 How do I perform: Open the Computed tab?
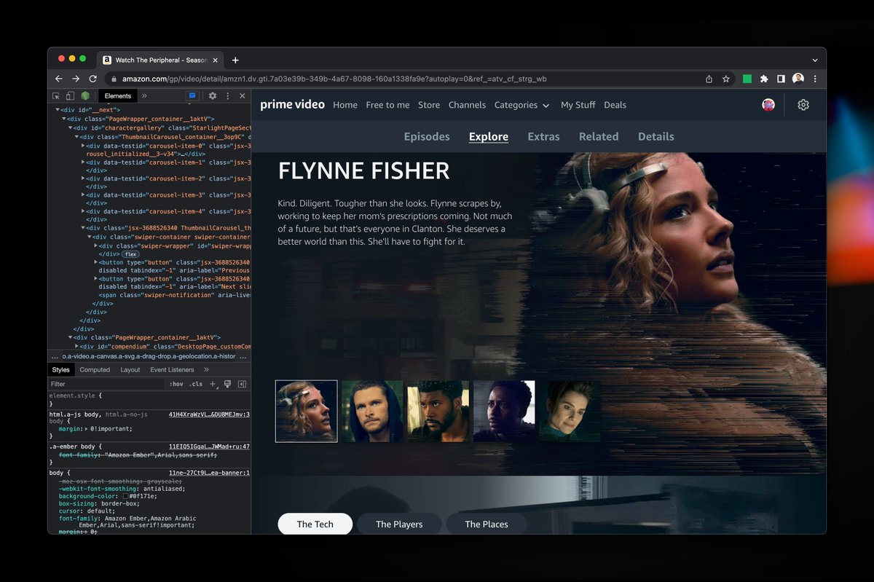pos(95,370)
